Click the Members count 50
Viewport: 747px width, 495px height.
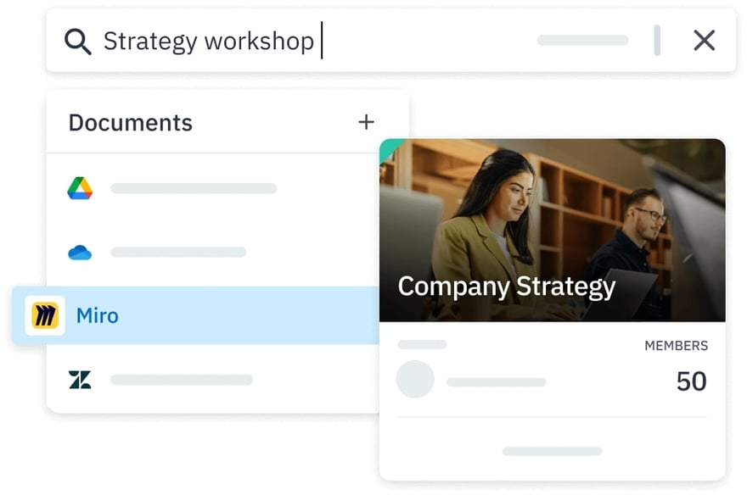691,381
